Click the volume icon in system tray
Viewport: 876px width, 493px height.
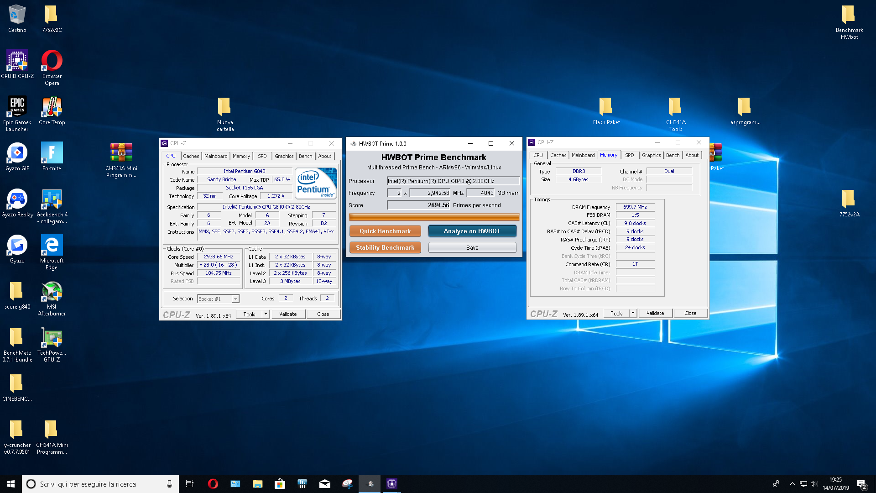(814, 484)
